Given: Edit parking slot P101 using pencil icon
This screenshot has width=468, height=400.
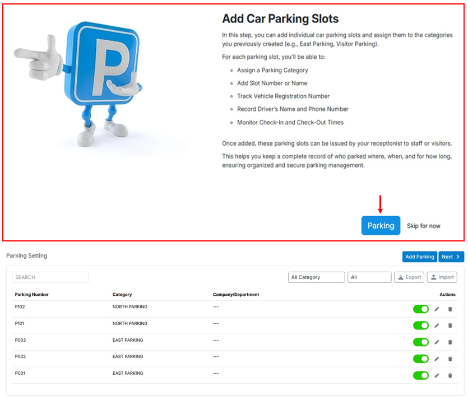Looking at the screenshot, I should click(437, 325).
